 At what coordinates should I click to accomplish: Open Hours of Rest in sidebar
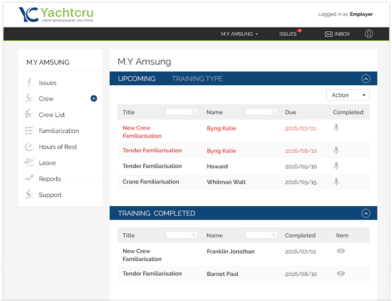58,147
